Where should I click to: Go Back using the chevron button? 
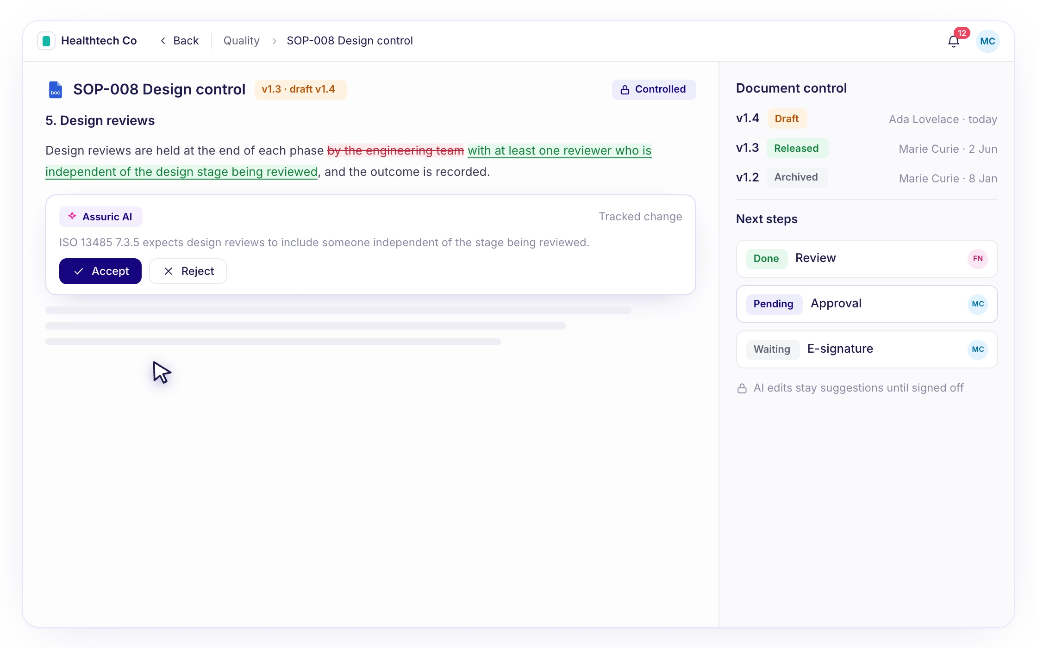click(180, 41)
